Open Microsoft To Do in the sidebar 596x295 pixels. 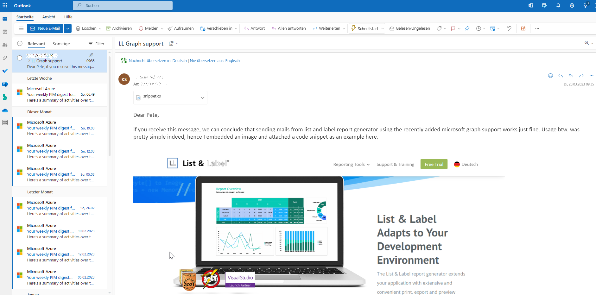point(5,71)
